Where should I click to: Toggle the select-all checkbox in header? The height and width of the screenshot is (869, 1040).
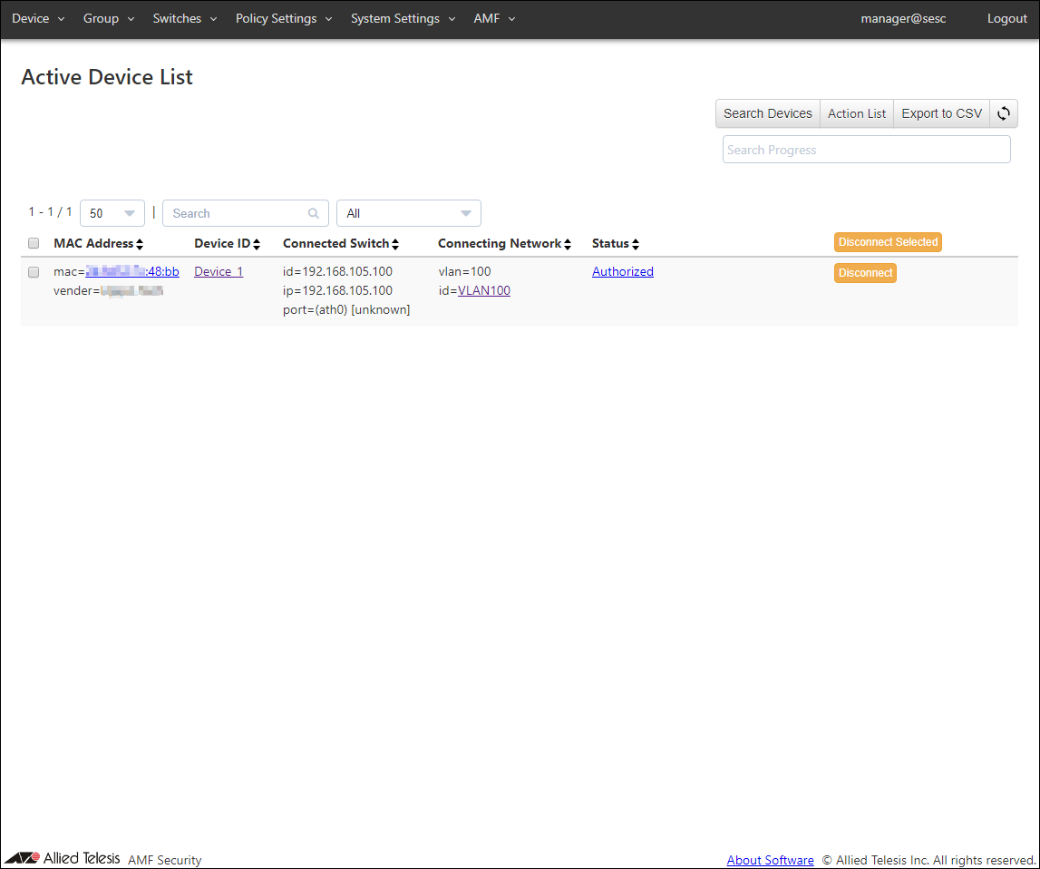pyautogui.click(x=34, y=243)
